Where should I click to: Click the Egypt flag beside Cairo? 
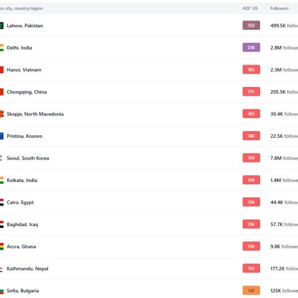click(2, 202)
